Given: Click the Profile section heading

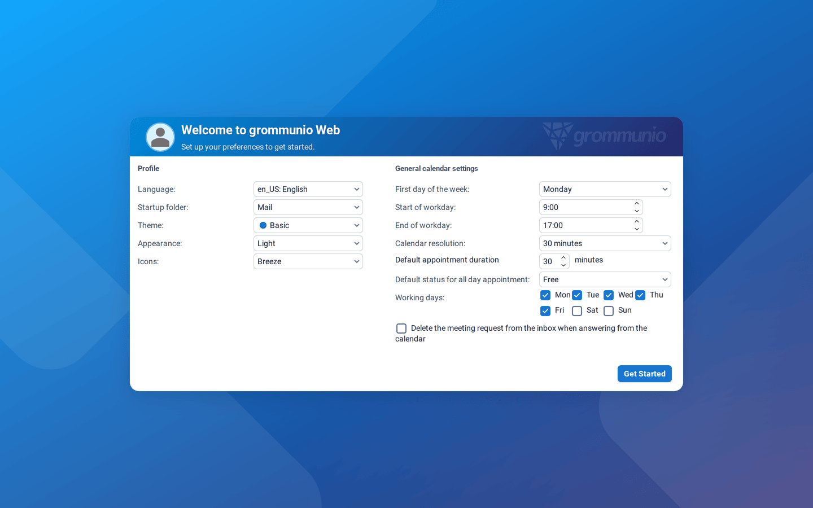Looking at the screenshot, I should (x=148, y=168).
